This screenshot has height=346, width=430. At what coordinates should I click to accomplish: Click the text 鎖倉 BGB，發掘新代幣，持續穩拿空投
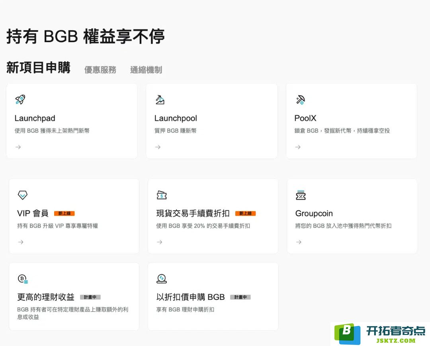[x=342, y=131]
